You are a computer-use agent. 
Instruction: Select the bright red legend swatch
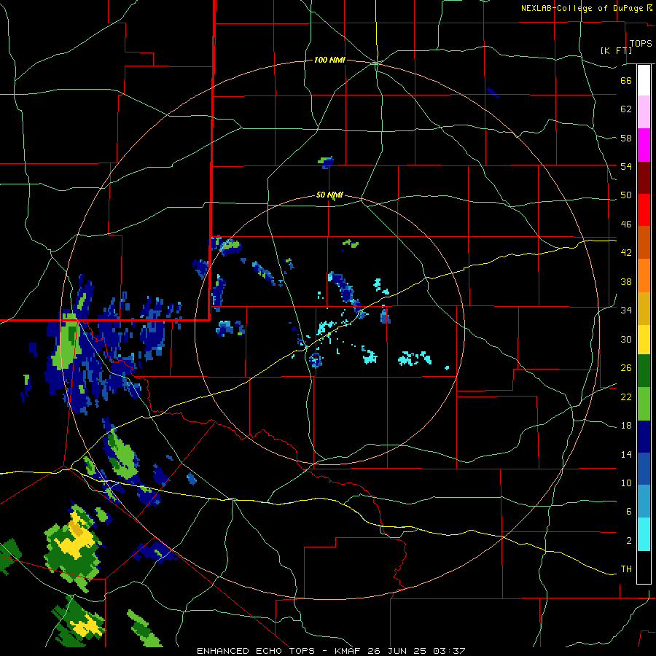tap(644, 210)
